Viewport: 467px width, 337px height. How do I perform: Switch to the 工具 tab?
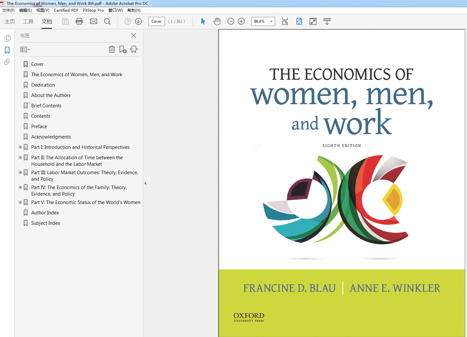point(28,21)
